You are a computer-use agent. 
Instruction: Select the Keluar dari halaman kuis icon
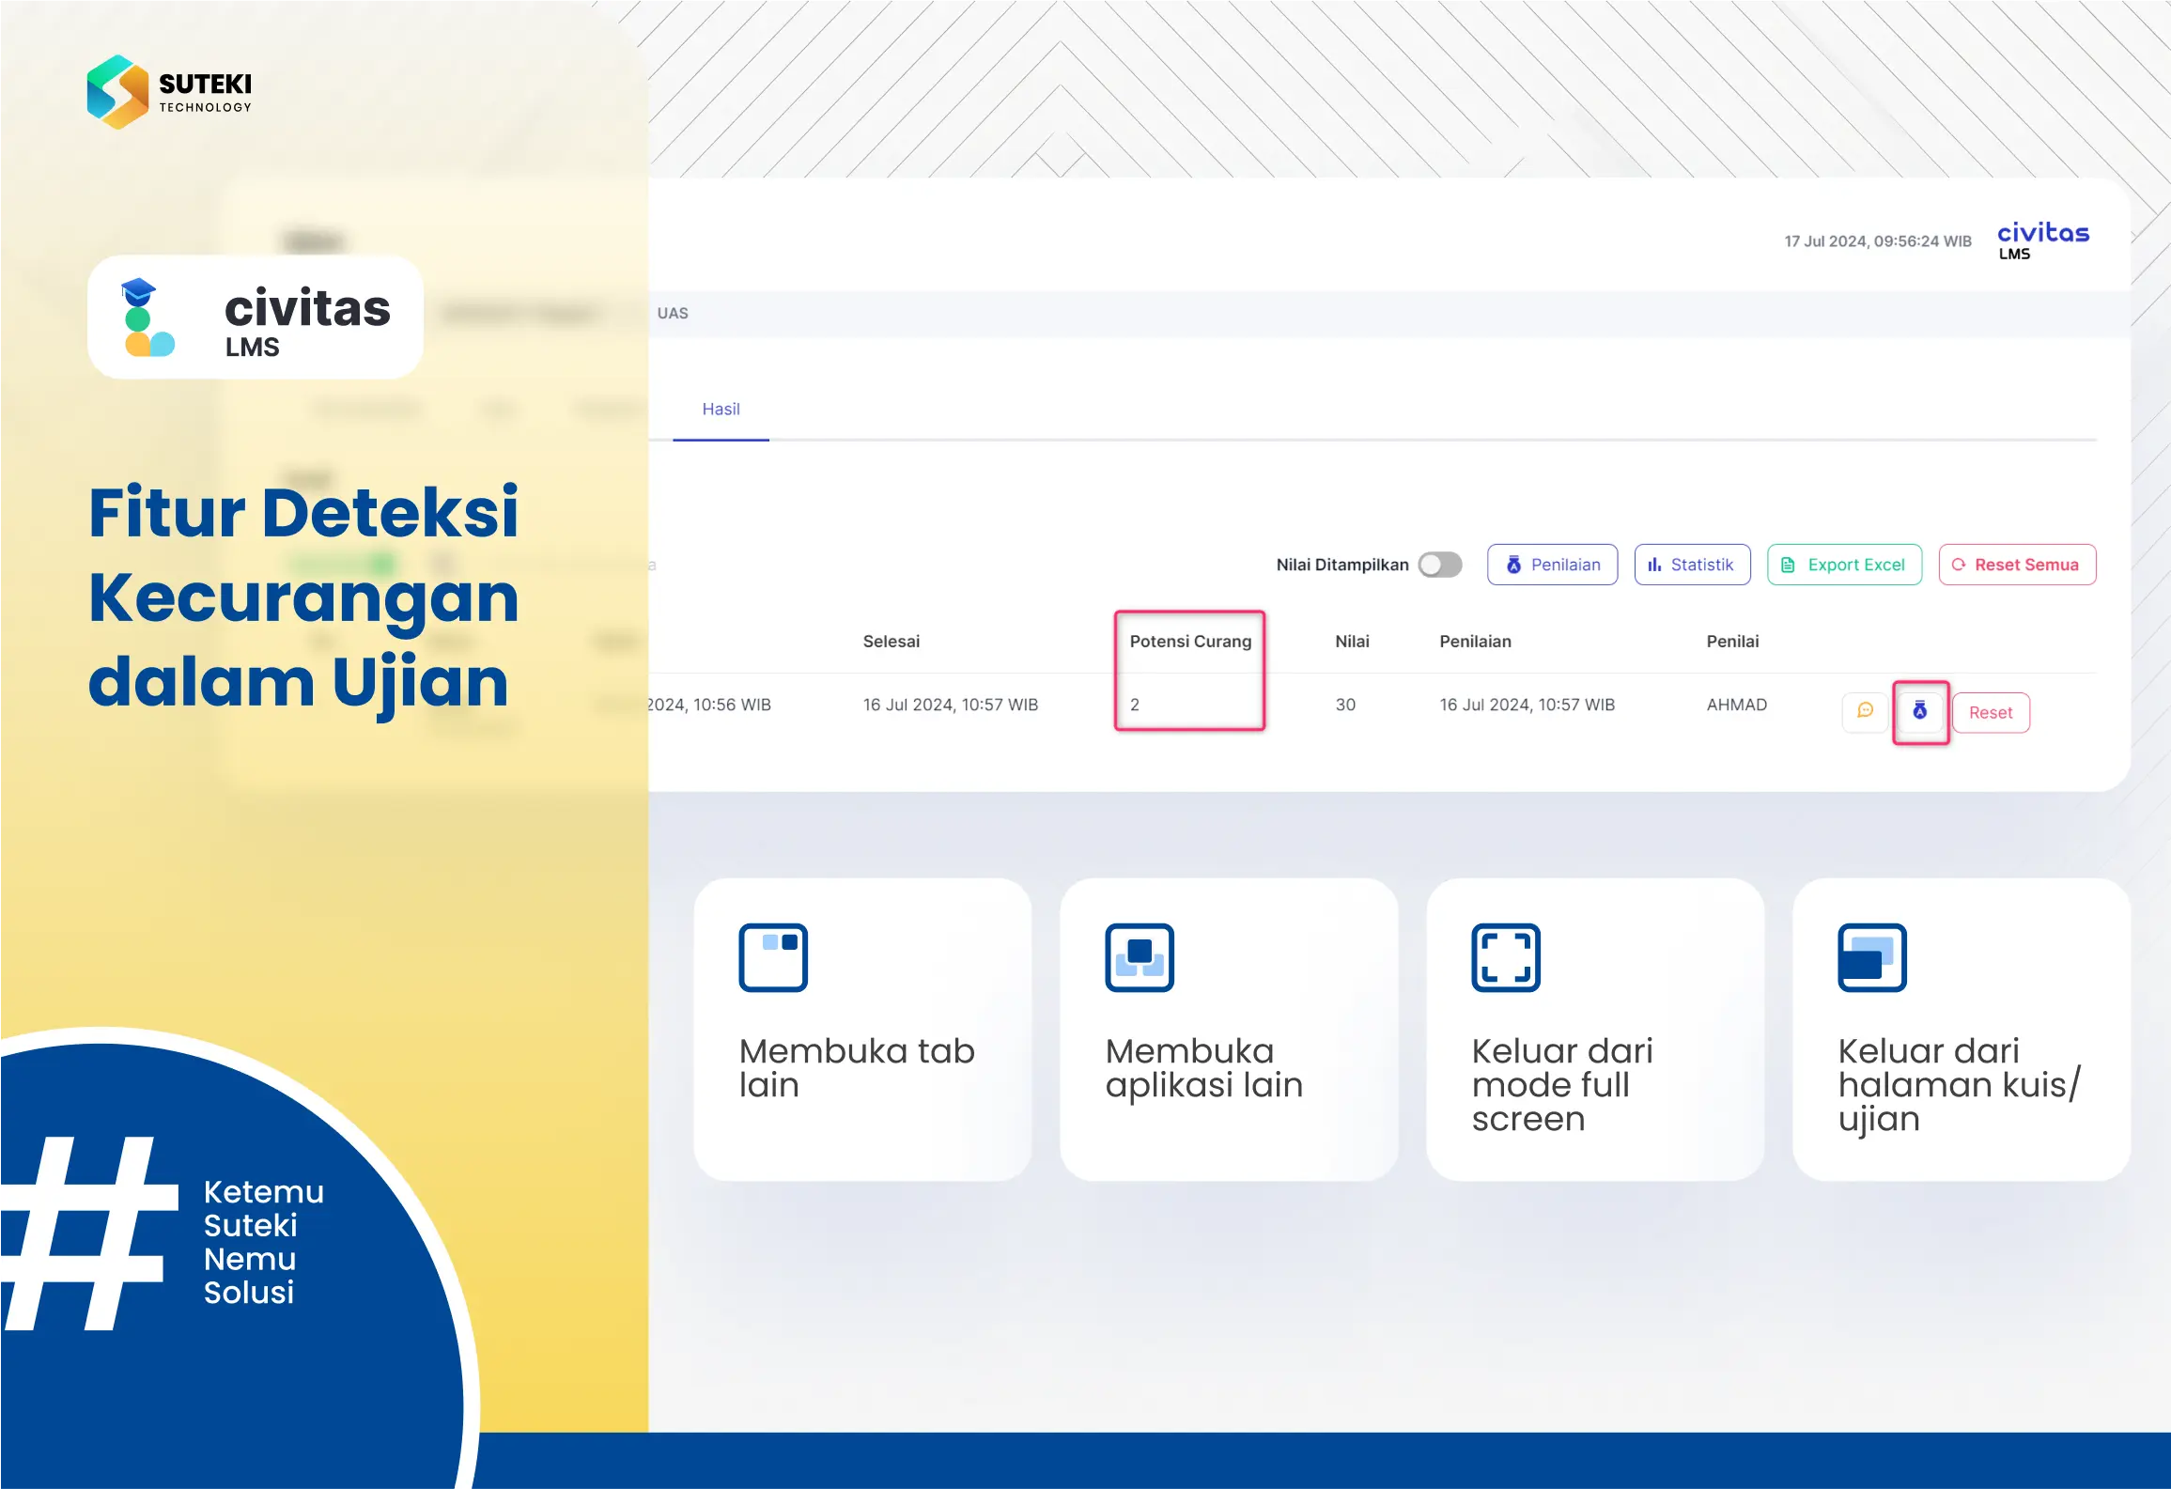pyautogui.click(x=1872, y=957)
